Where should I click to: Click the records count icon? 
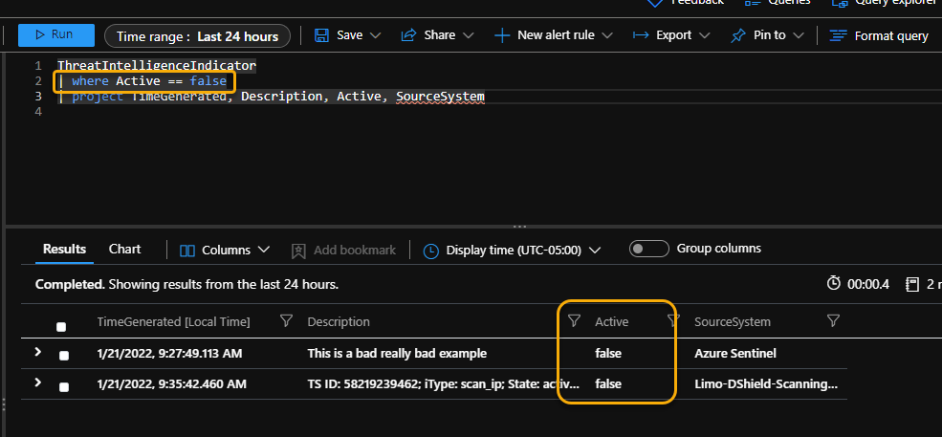912,284
